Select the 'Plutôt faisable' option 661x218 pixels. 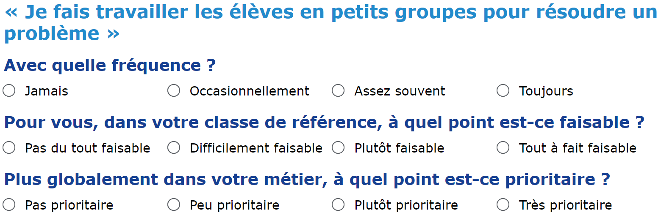[x=338, y=148]
